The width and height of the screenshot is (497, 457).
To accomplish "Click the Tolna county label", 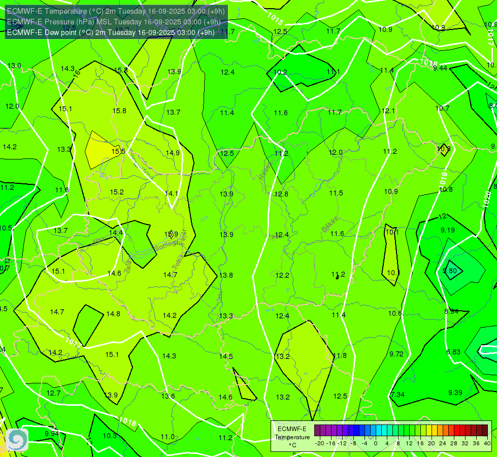I will 178,262.
